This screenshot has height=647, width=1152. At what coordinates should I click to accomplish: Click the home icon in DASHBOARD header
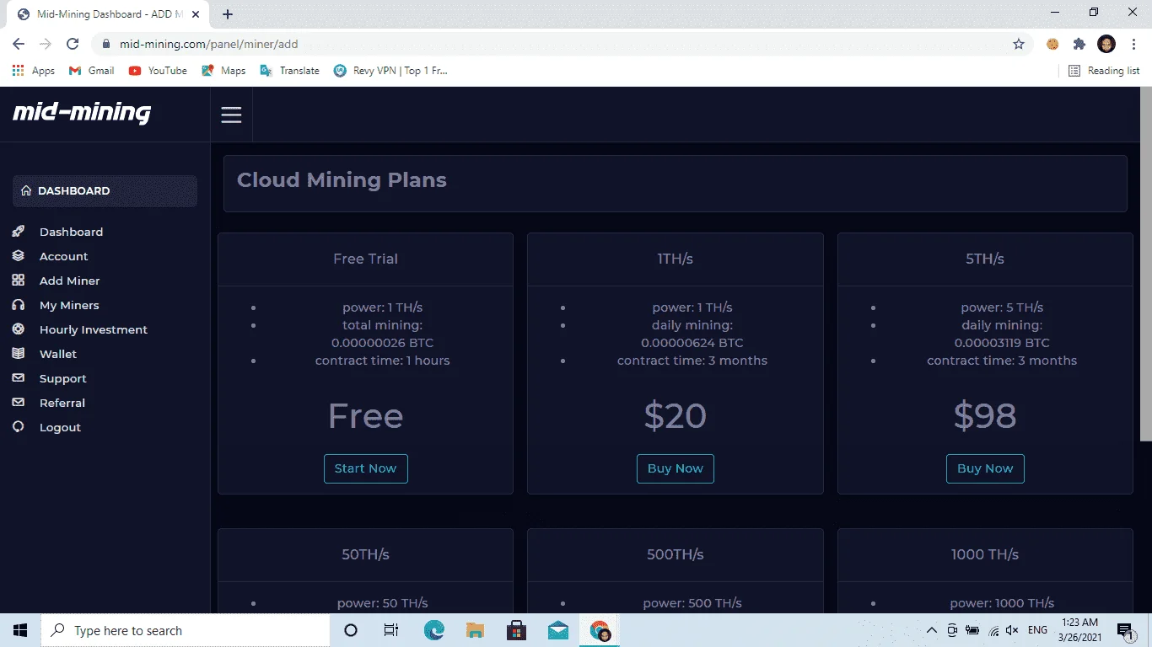tap(26, 190)
